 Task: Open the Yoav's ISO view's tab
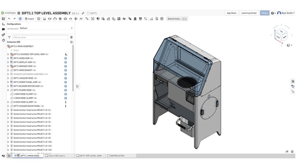coord(58,156)
